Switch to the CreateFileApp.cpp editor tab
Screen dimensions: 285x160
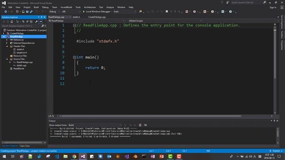[x=97, y=17]
